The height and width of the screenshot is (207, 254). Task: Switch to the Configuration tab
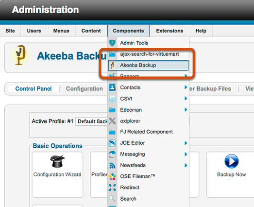pyautogui.click(x=85, y=89)
